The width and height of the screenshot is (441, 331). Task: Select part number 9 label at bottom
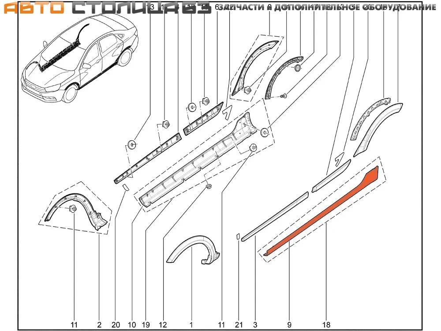coord(290,324)
